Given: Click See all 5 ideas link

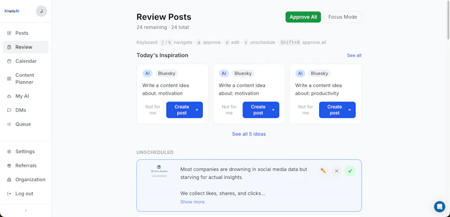Looking at the screenshot, I should pos(249,134).
